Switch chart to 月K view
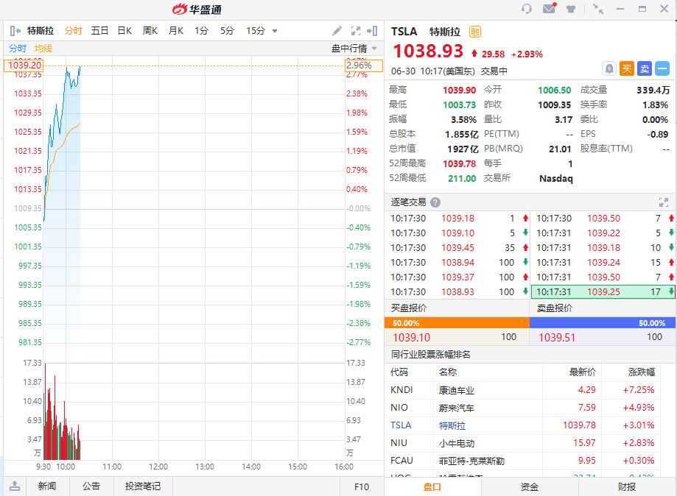 (x=176, y=31)
